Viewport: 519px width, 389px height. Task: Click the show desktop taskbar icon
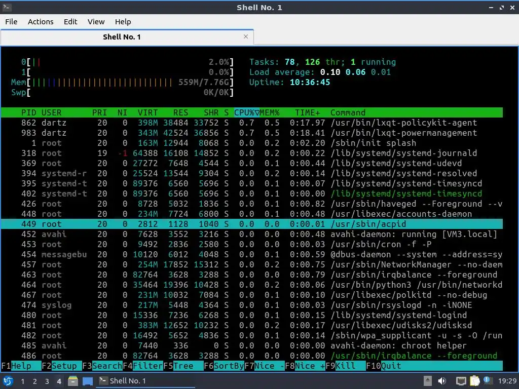[88, 381]
